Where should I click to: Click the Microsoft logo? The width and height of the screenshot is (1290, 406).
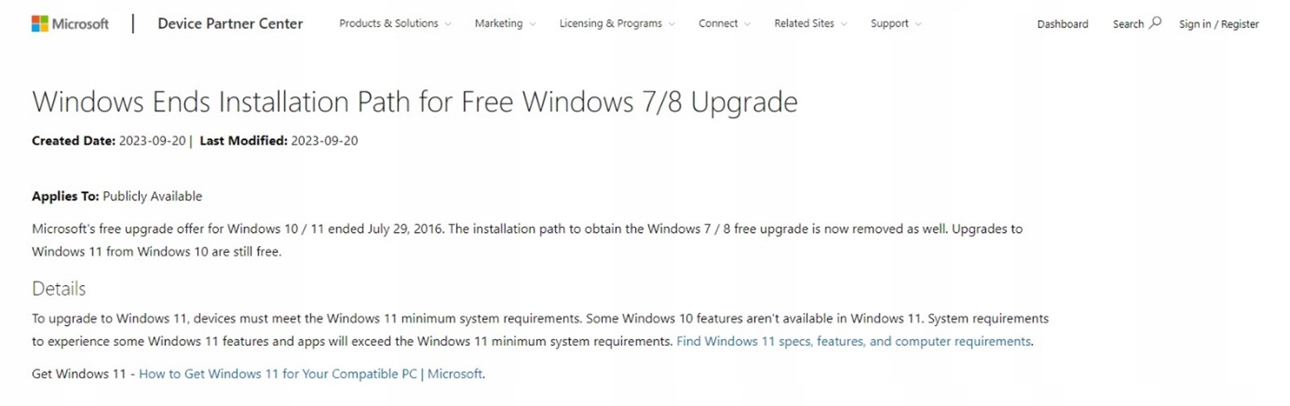70,24
